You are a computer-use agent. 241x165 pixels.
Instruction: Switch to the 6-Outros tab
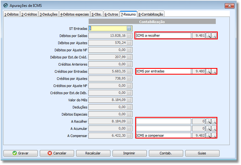tap(111, 14)
